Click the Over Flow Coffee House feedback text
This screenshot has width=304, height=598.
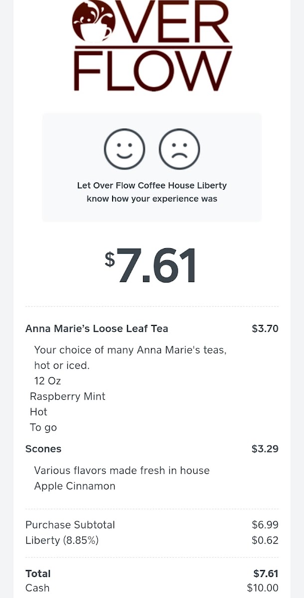click(x=152, y=192)
